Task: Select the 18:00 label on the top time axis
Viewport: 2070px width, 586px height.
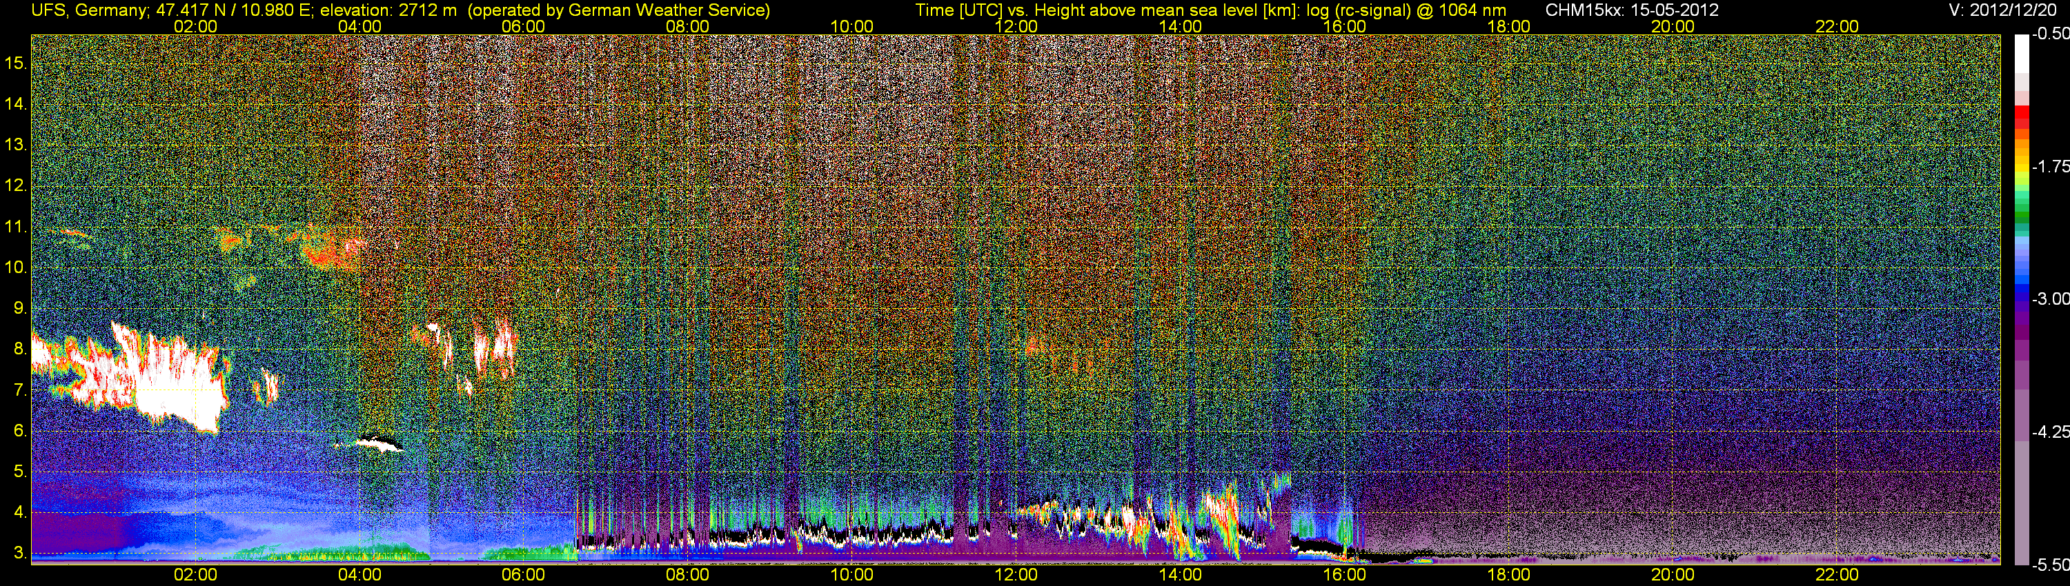Action: (1508, 26)
